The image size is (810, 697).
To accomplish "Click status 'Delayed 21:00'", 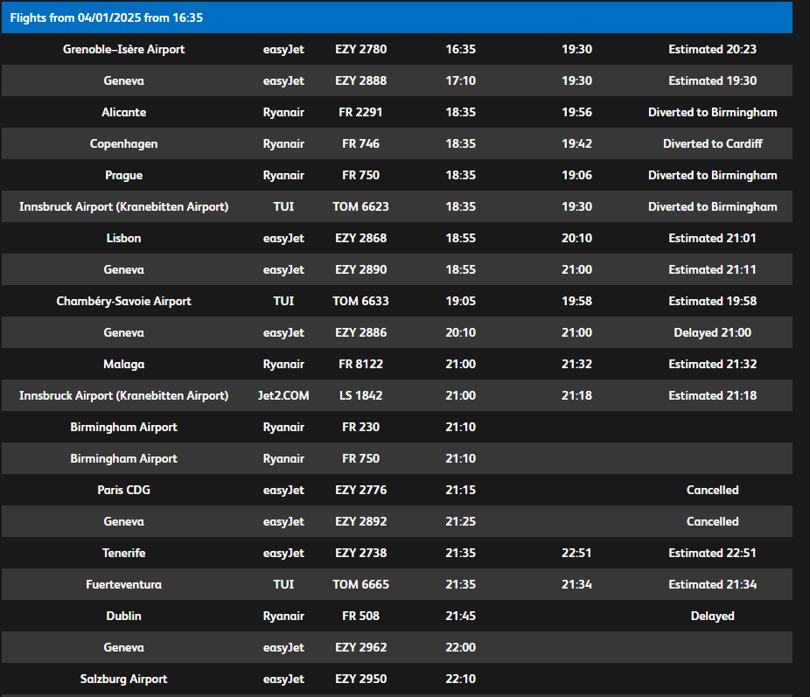I will pyautogui.click(x=712, y=332).
